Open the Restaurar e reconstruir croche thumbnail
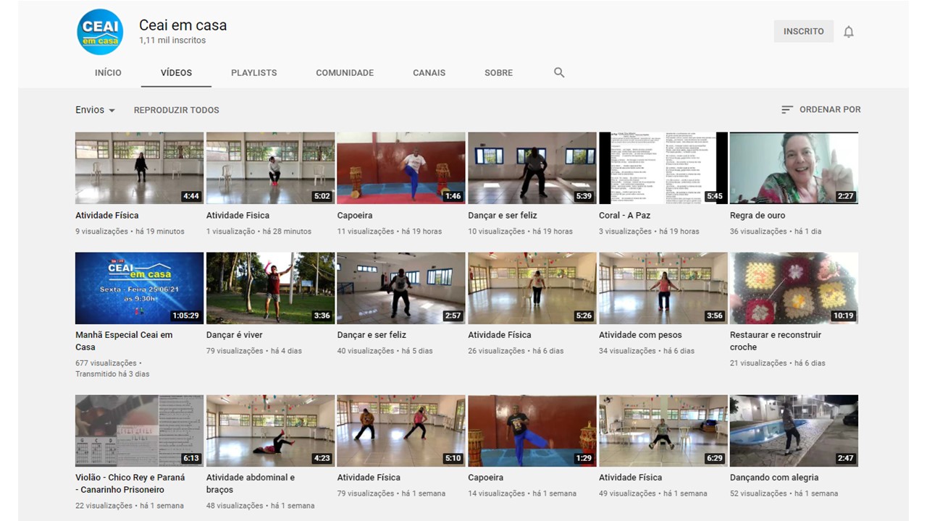Image resolution: width=927 pixels, height=521 pixels. click(794, 288)
